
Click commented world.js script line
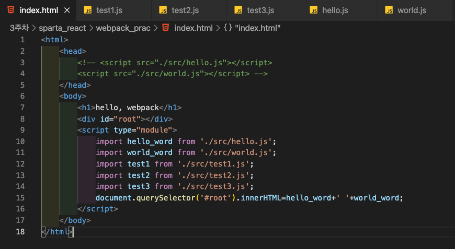point(173,74)
